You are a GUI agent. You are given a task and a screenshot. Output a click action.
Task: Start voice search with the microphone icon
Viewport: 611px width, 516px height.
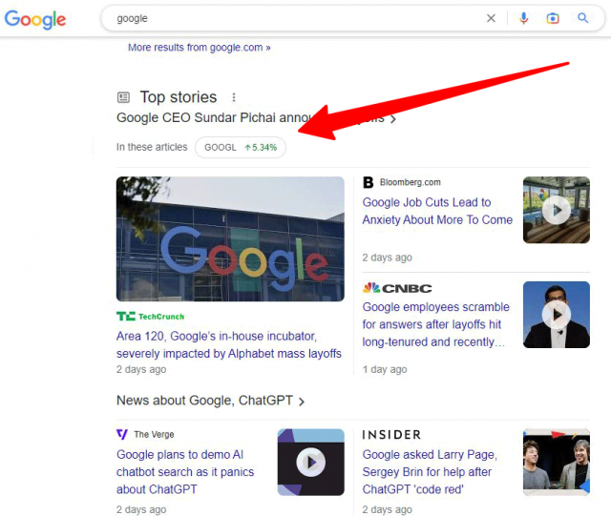point(524,18)
